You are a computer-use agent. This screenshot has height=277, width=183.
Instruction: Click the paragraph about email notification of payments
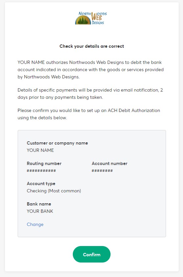point(90,94)
